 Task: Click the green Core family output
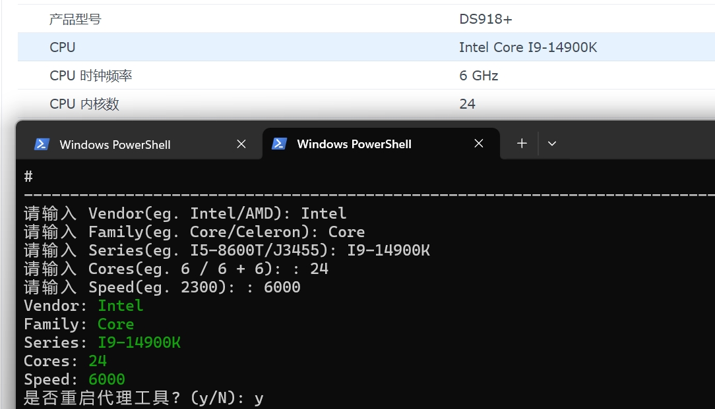116,324
